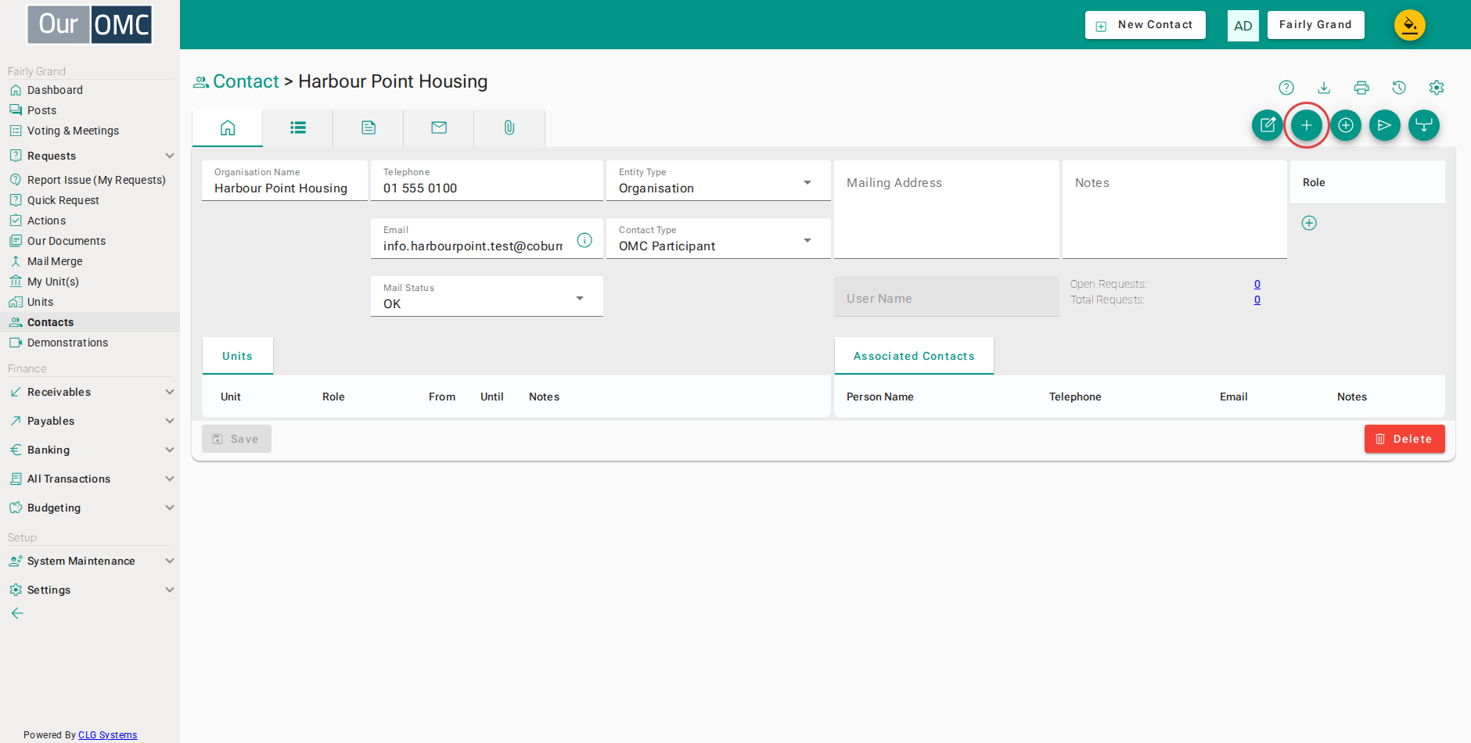
Task: Open Mail Merge in sidebar
Action: point(55,261)
